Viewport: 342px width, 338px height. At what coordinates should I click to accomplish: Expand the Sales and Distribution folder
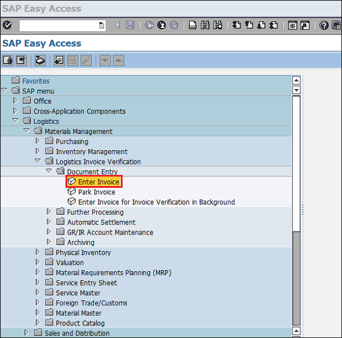point(26,332)
